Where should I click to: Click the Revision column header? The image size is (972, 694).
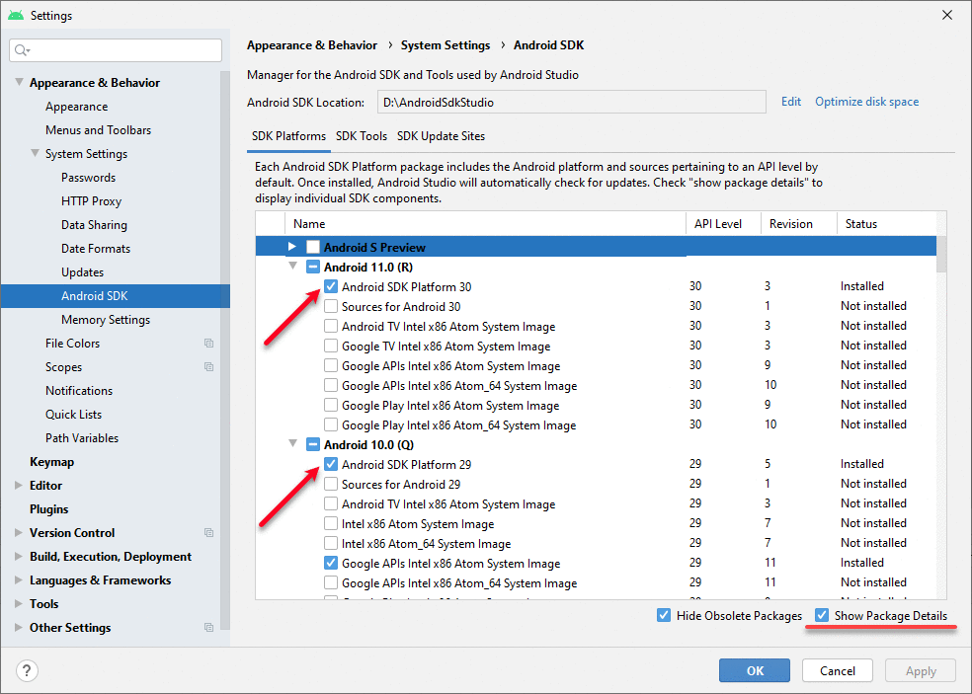pyautogui.click(x=798, y=224)
